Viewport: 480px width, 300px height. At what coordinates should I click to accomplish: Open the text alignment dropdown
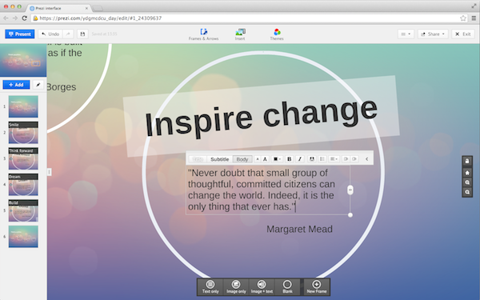click(x=334, y=159)
